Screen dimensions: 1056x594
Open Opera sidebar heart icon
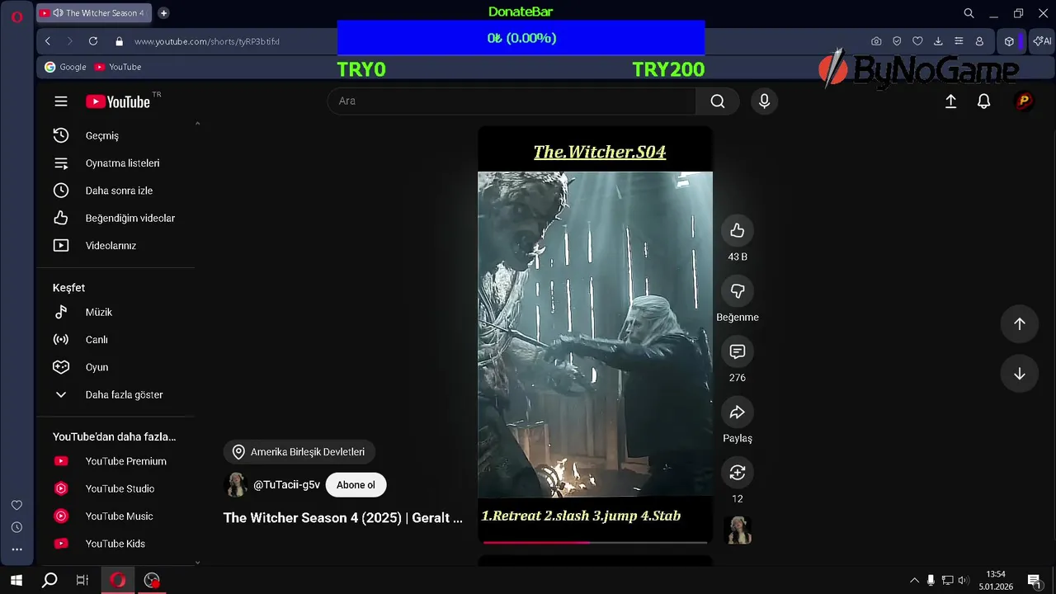coord(16,505)
